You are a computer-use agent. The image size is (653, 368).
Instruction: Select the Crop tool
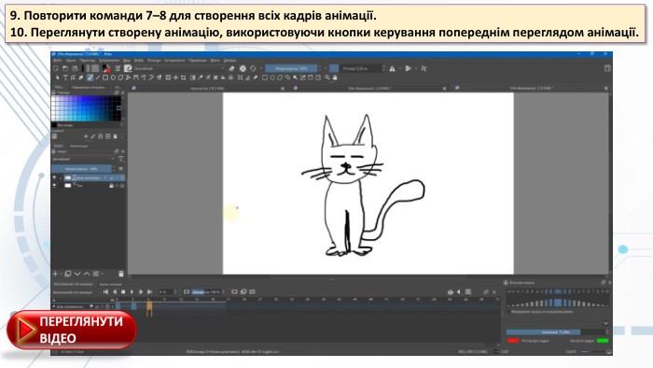click(x=183, y=78)
